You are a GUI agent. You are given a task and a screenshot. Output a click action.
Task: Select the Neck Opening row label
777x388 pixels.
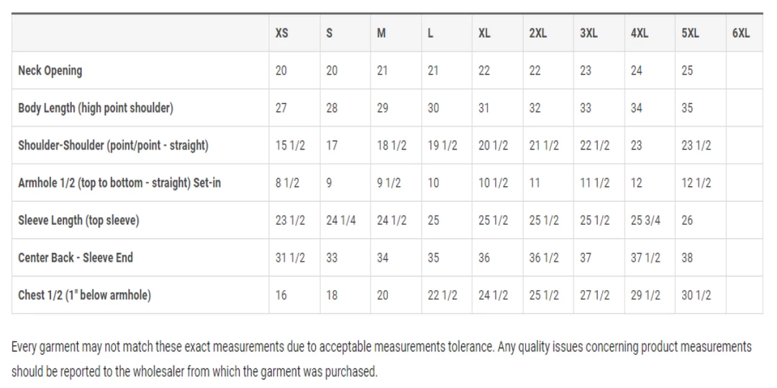coord(50,70)
